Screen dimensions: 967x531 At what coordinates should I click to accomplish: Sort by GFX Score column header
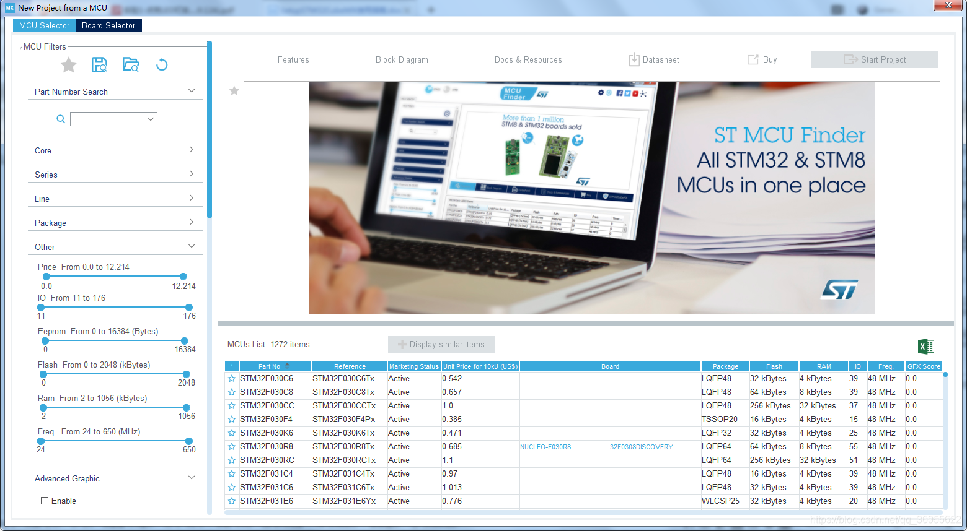[924, 366]
